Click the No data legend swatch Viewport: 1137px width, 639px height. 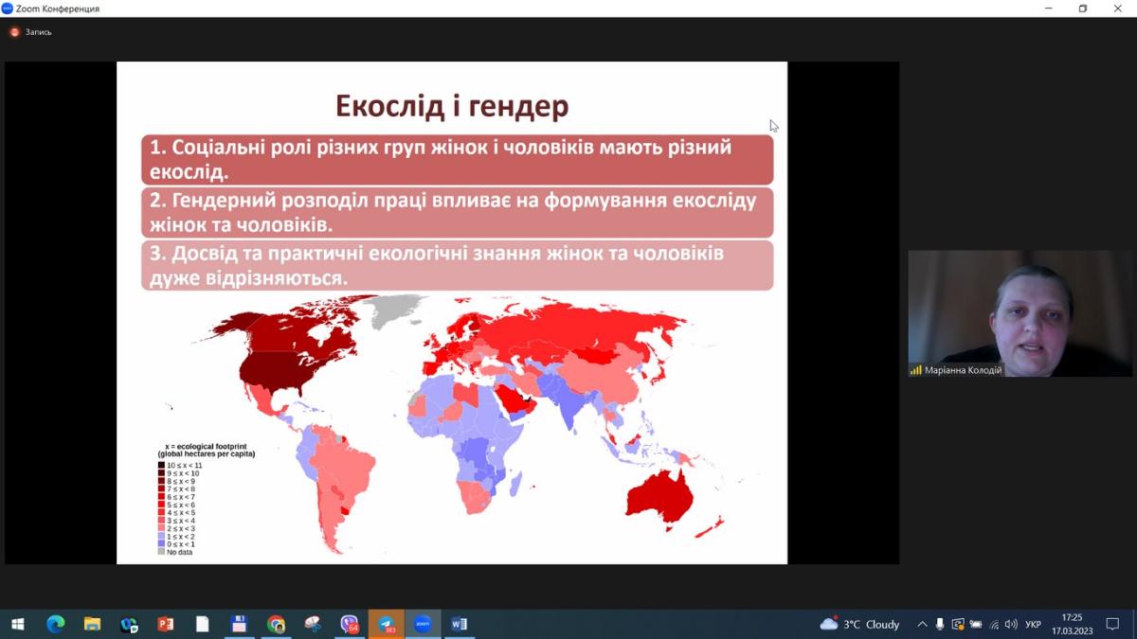(161, 552)
